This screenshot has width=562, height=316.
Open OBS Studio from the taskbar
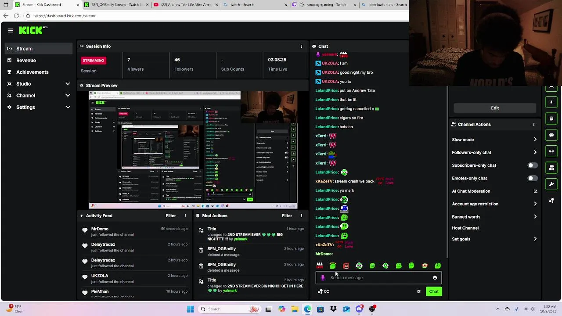(372, 309)
